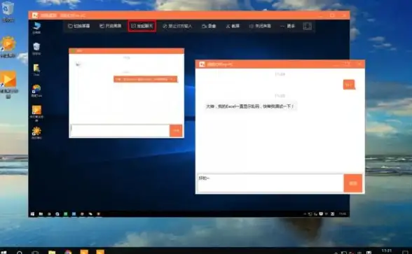The width and height of the screenshot is (412, 254).
Task: Start 录像 (recording) from the remote toolbar
Action: pos(209,27)
